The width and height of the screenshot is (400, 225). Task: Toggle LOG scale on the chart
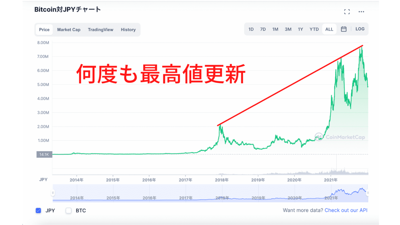pos(360,29)
